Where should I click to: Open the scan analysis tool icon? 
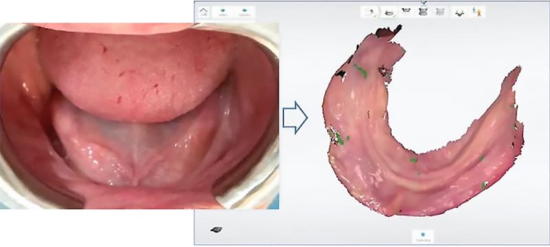point(459,12)
